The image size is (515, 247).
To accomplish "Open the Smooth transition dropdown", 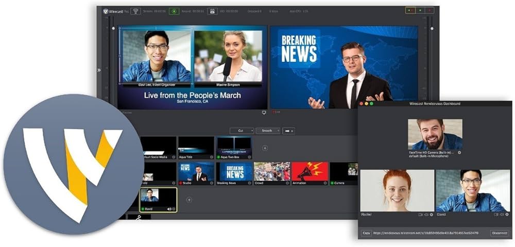I will [268, 131].
